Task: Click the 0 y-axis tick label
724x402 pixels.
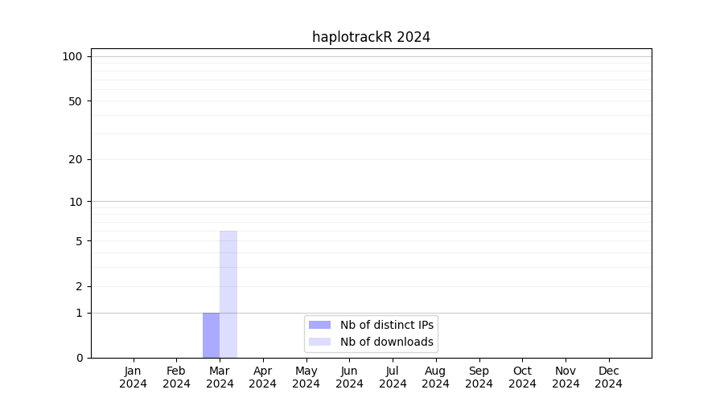Action: click(79, 358)
